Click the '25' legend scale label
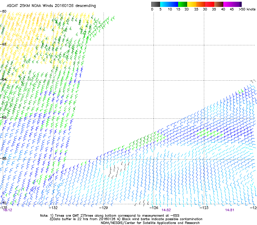257x225 pixels. pyautogui.click(x=196, y=9)
